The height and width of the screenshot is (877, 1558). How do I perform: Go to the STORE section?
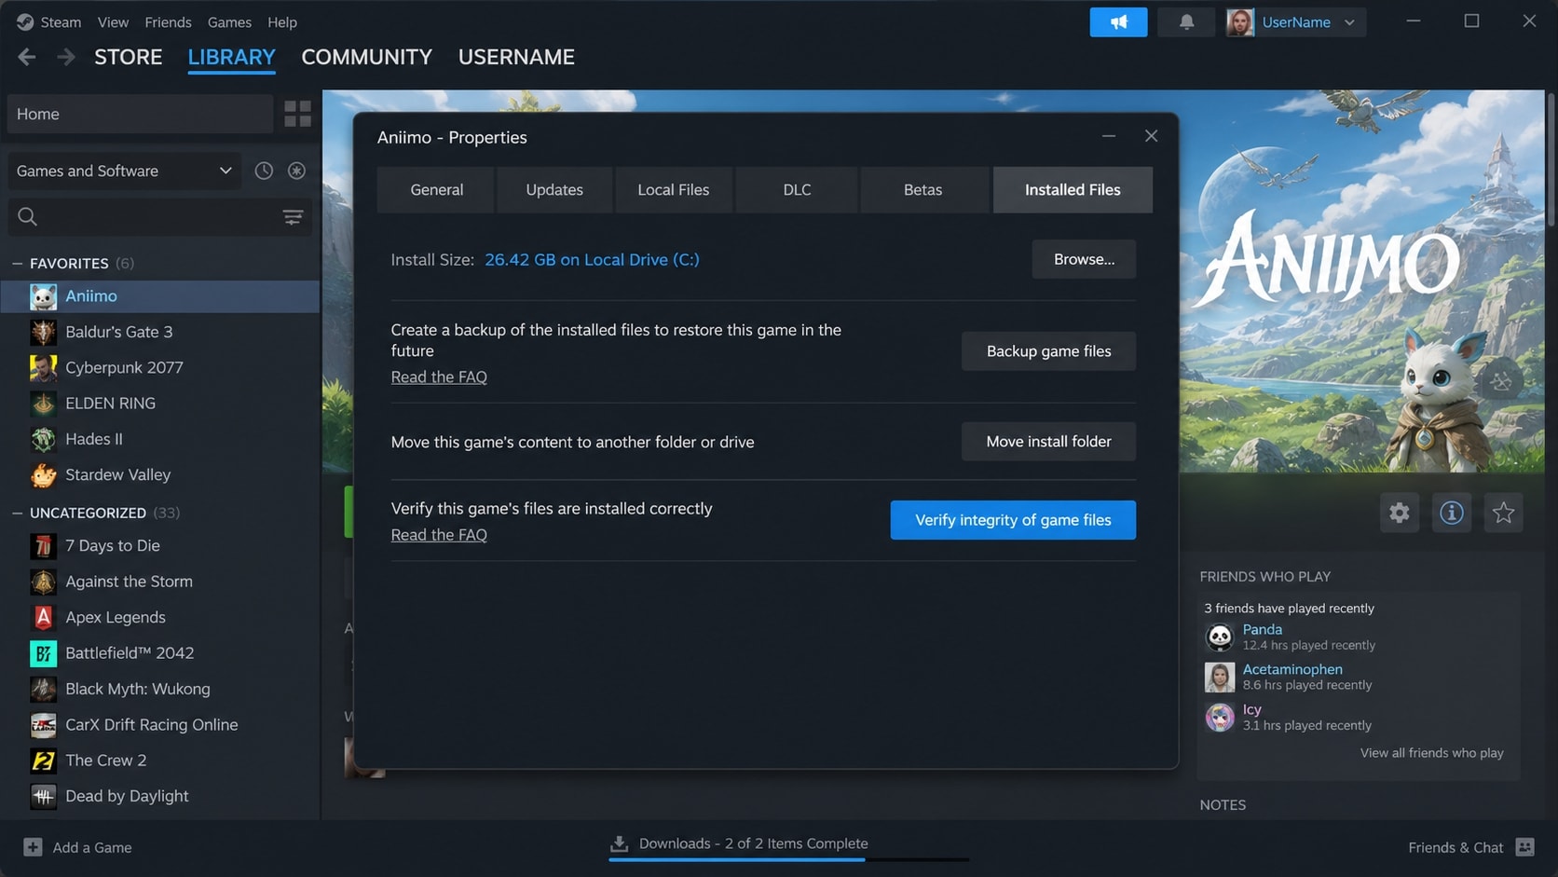tap(129, 57)
